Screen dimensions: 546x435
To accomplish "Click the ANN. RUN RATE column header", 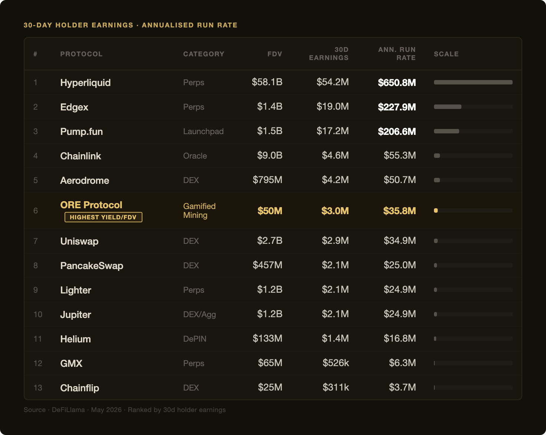I will click(x=397, y=54).
